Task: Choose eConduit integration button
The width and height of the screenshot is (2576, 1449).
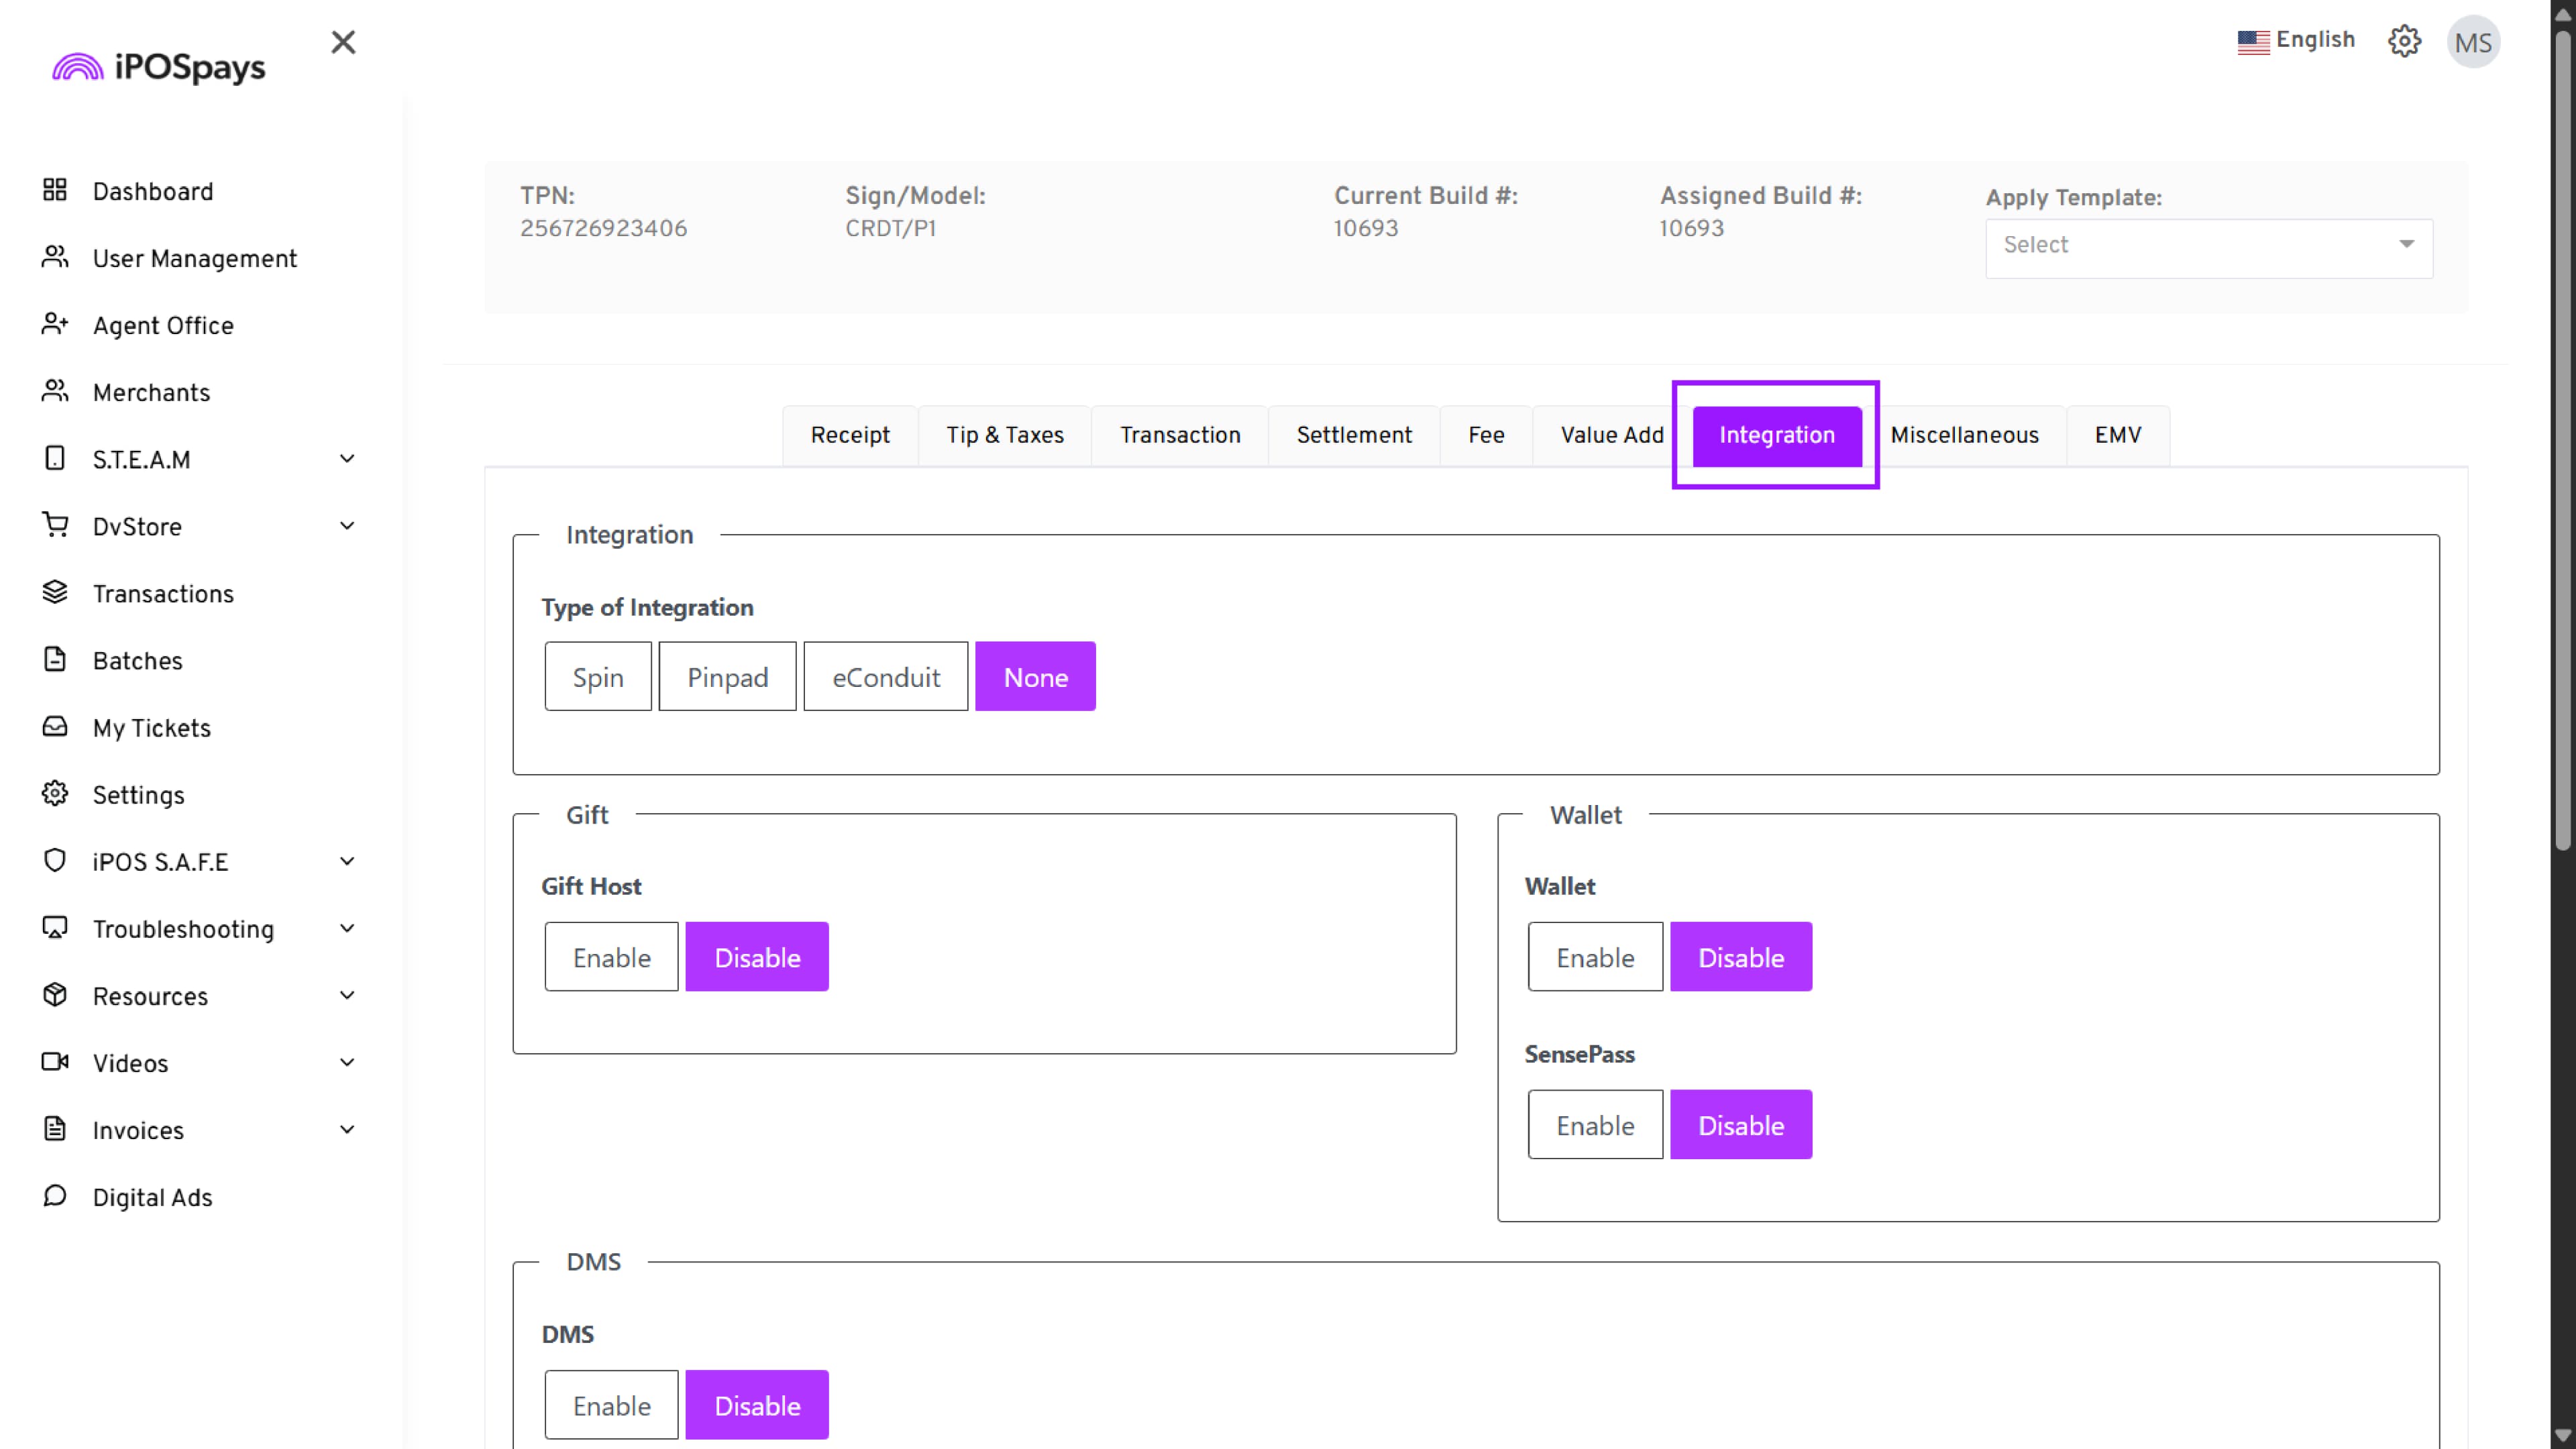Action: 885,677
